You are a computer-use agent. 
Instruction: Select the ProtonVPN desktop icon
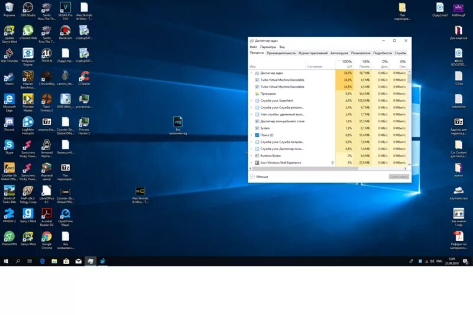9,238
